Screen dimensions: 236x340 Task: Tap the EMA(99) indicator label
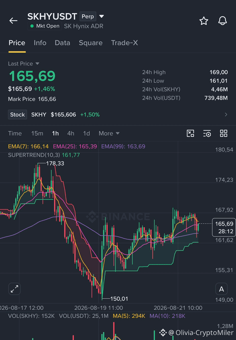click(123, 146)
